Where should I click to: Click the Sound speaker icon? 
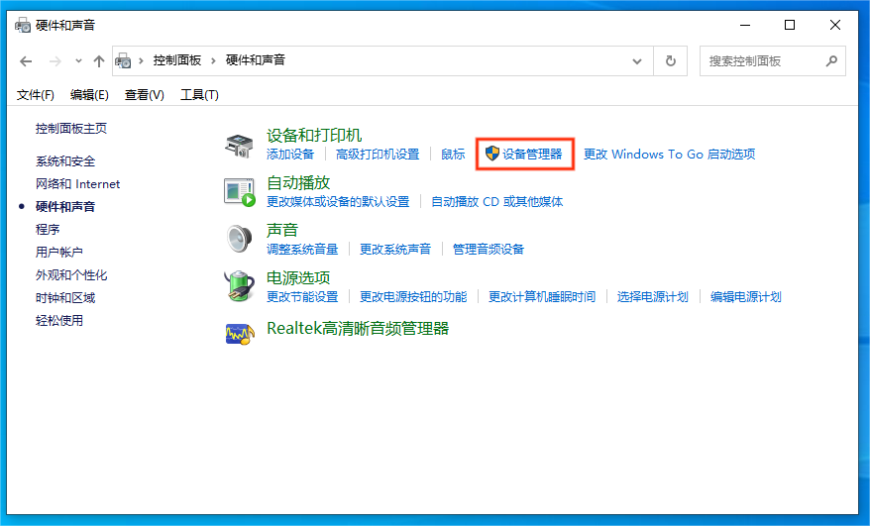pyautogui.click(x=239, y=240)
